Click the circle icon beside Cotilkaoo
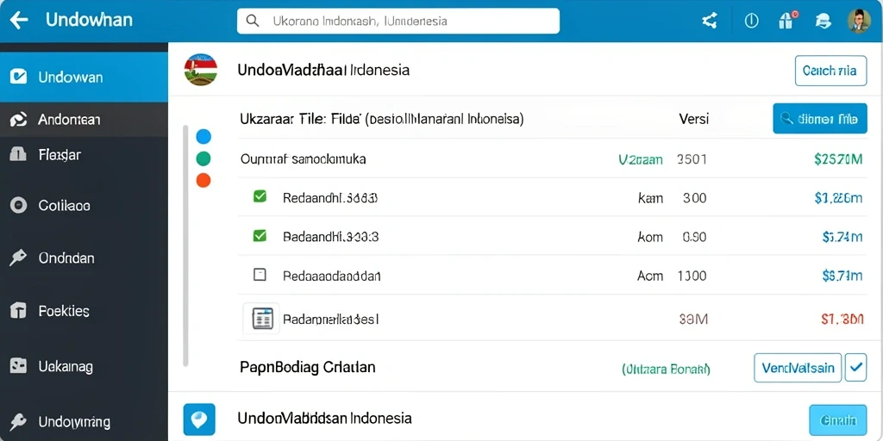The height and width of the screenshot is (441, 883). click(19, 206)
